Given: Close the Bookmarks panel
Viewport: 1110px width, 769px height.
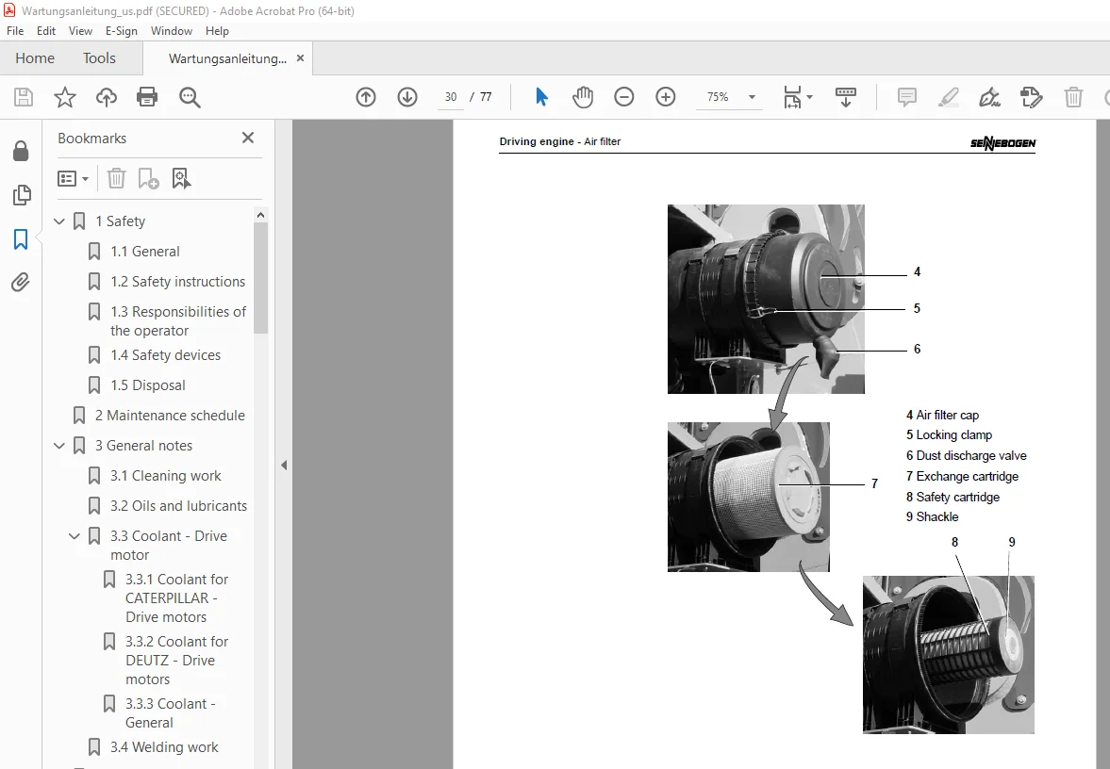Looking at the screenshot, I should tap(248, 138).
